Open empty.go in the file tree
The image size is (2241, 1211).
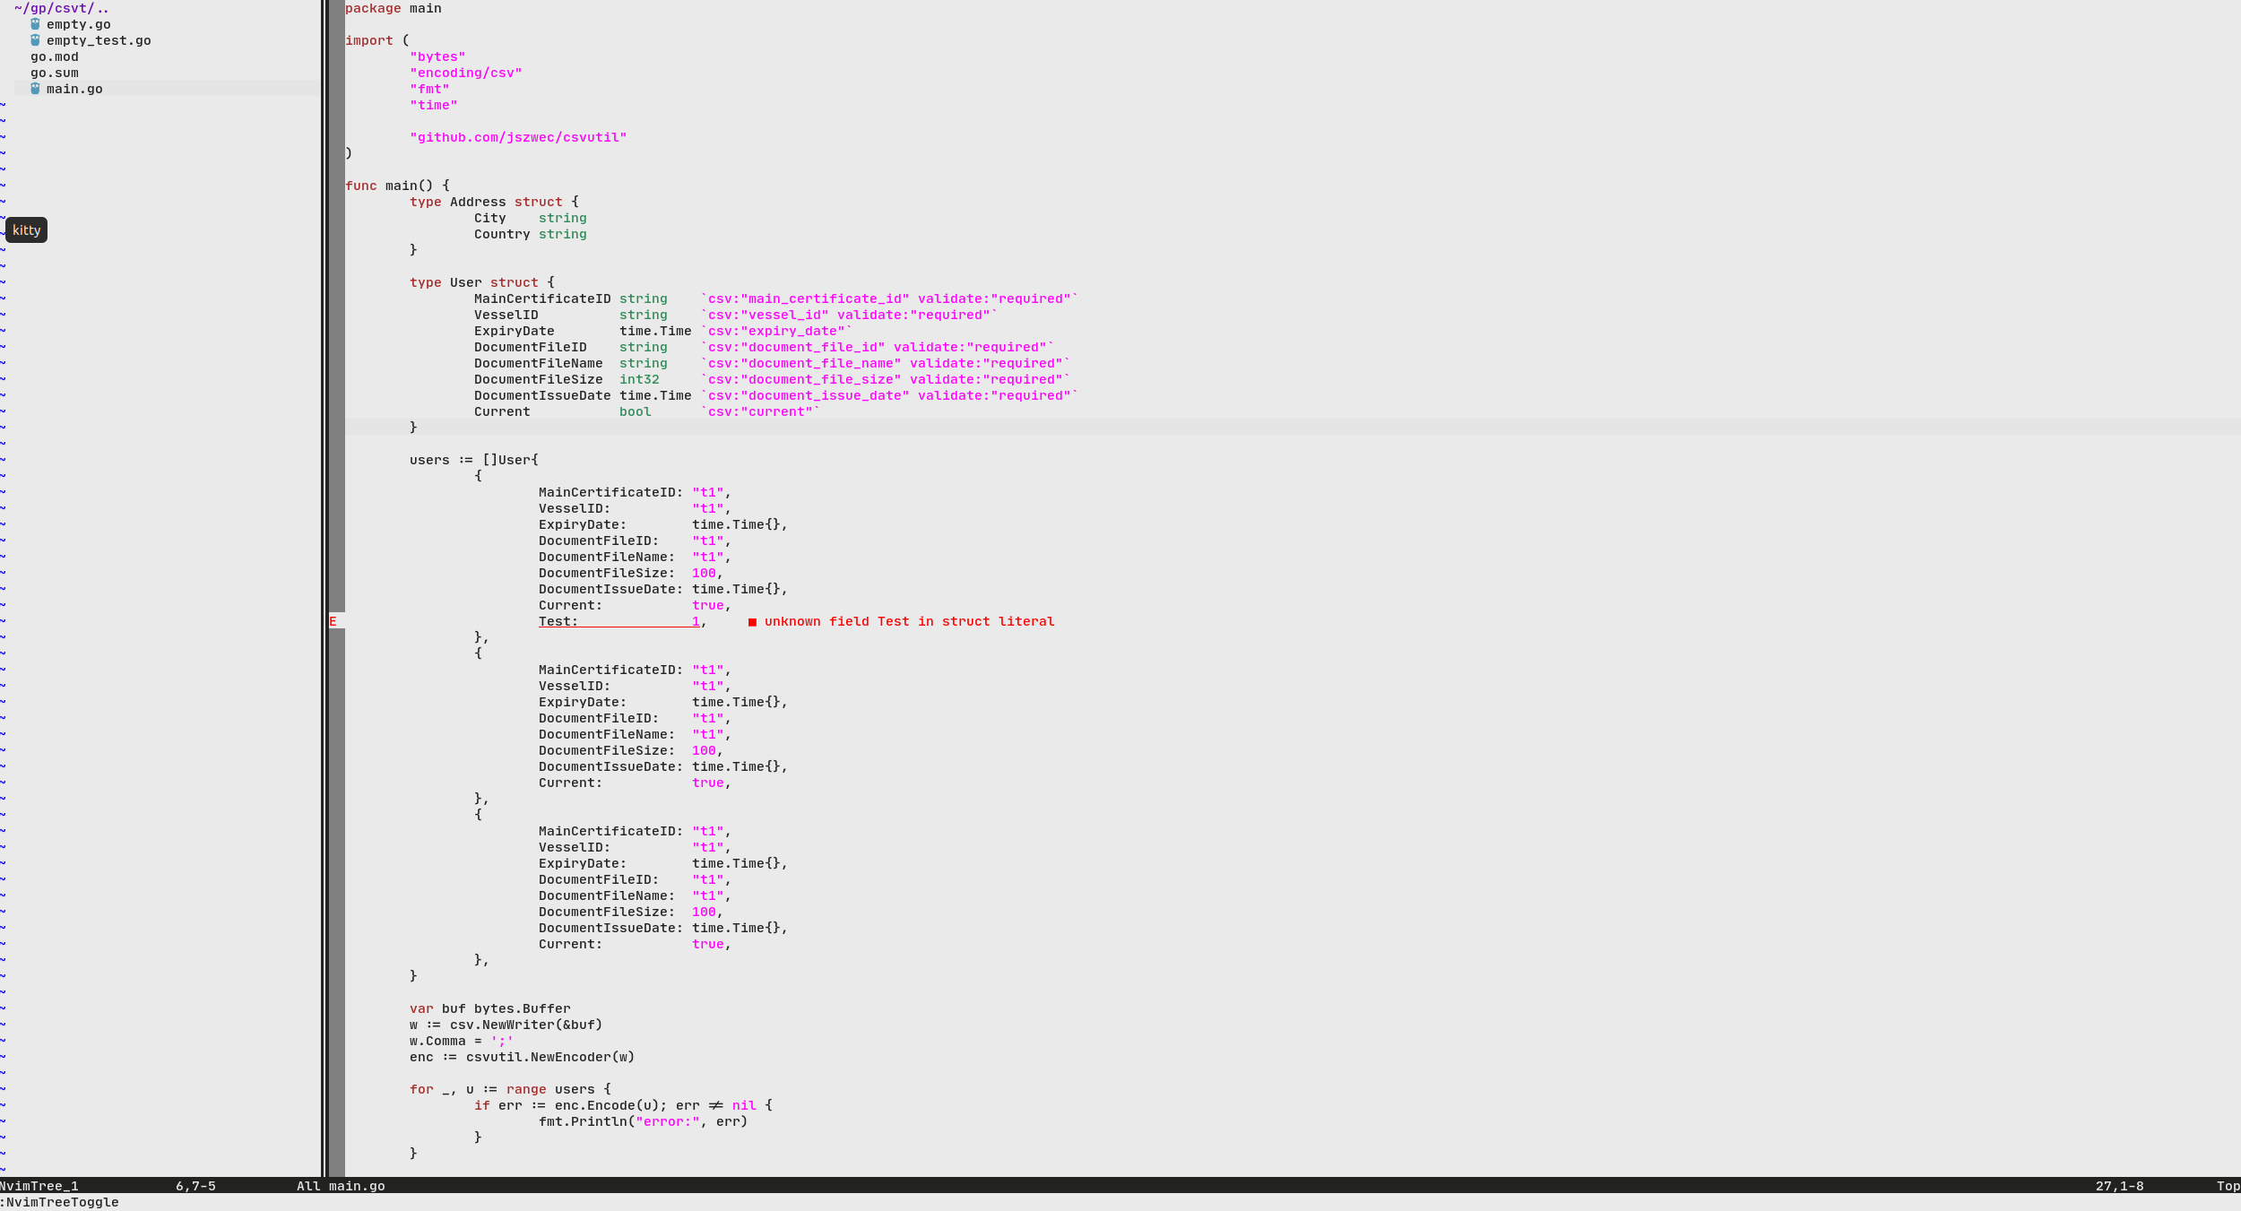(79, 24)
